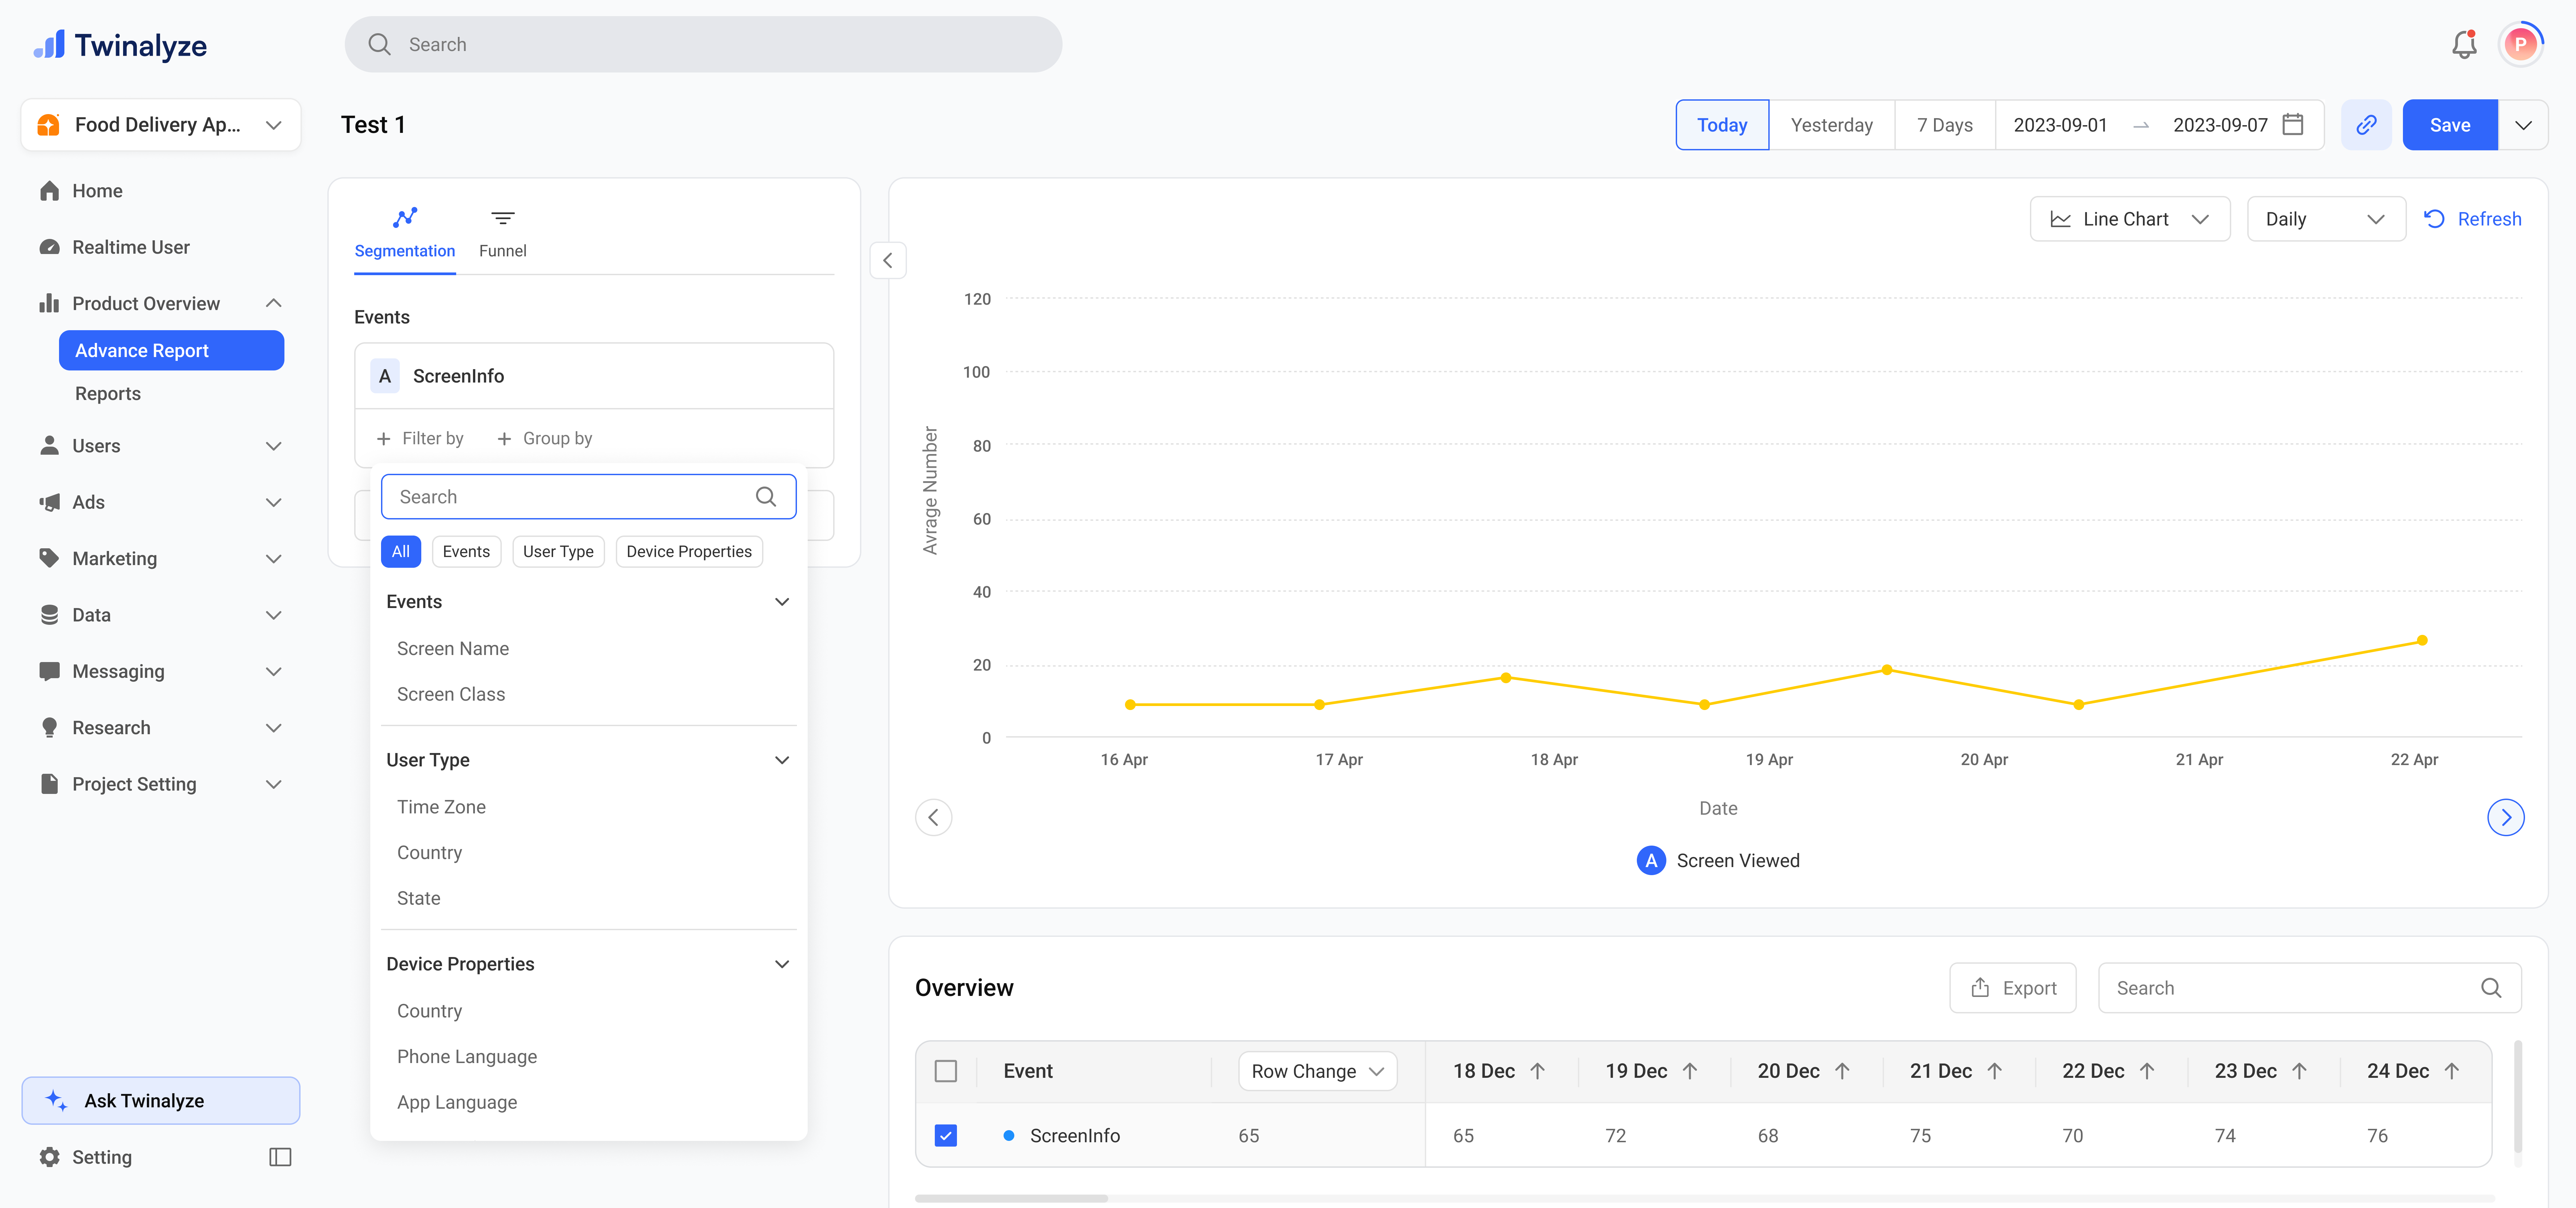2576x1208 pixels.
Task: Click Refresh chart link
Action: tap(2473, 219)
